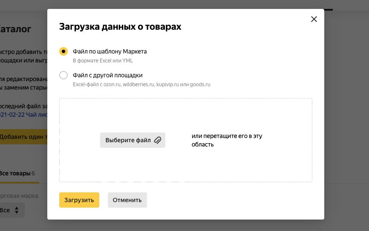
Task: Select 'Файл с другой площадки' radio button
Action: (x=63, y=75)
